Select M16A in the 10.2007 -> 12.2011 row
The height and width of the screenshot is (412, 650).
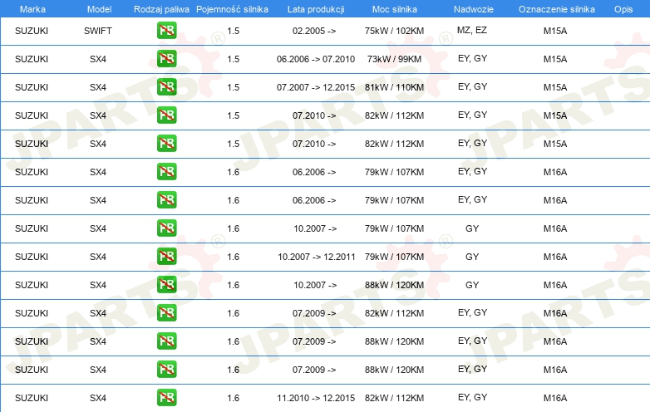[x=555, y=257]
